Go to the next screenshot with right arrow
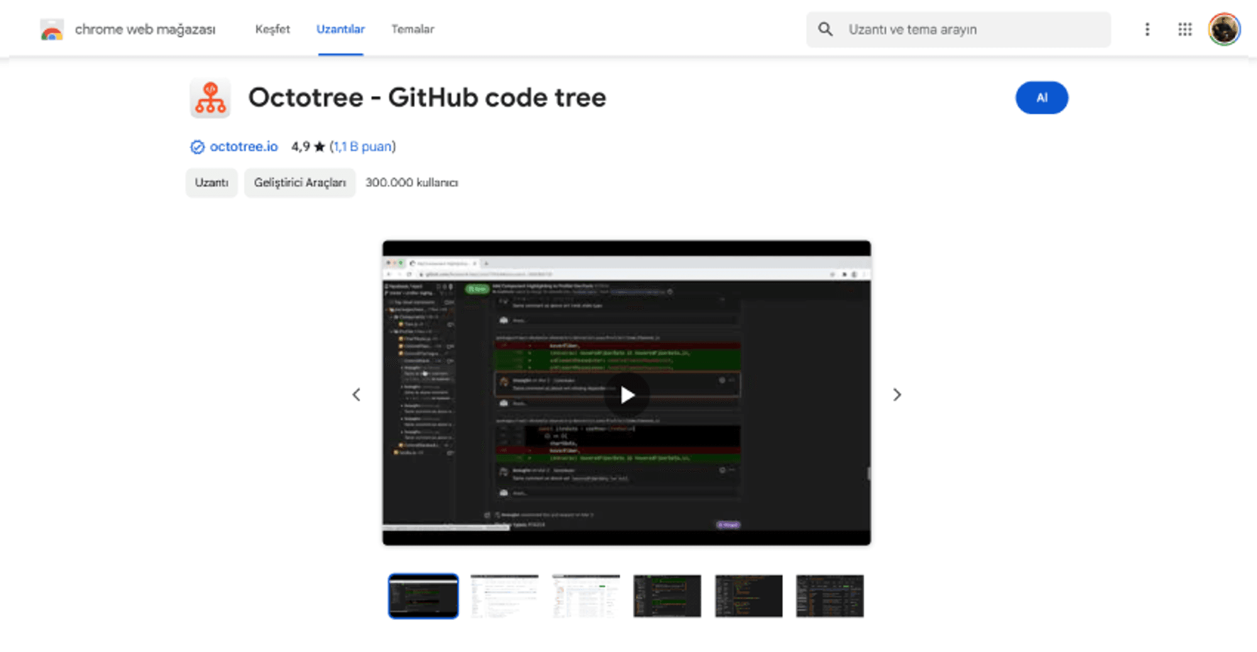Viewport: 1257px width, 652px height. tap(897, 394)
